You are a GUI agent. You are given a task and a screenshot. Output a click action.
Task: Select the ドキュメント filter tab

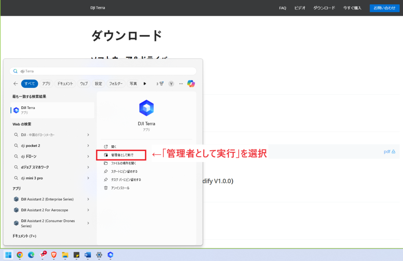tap(65, 83)
